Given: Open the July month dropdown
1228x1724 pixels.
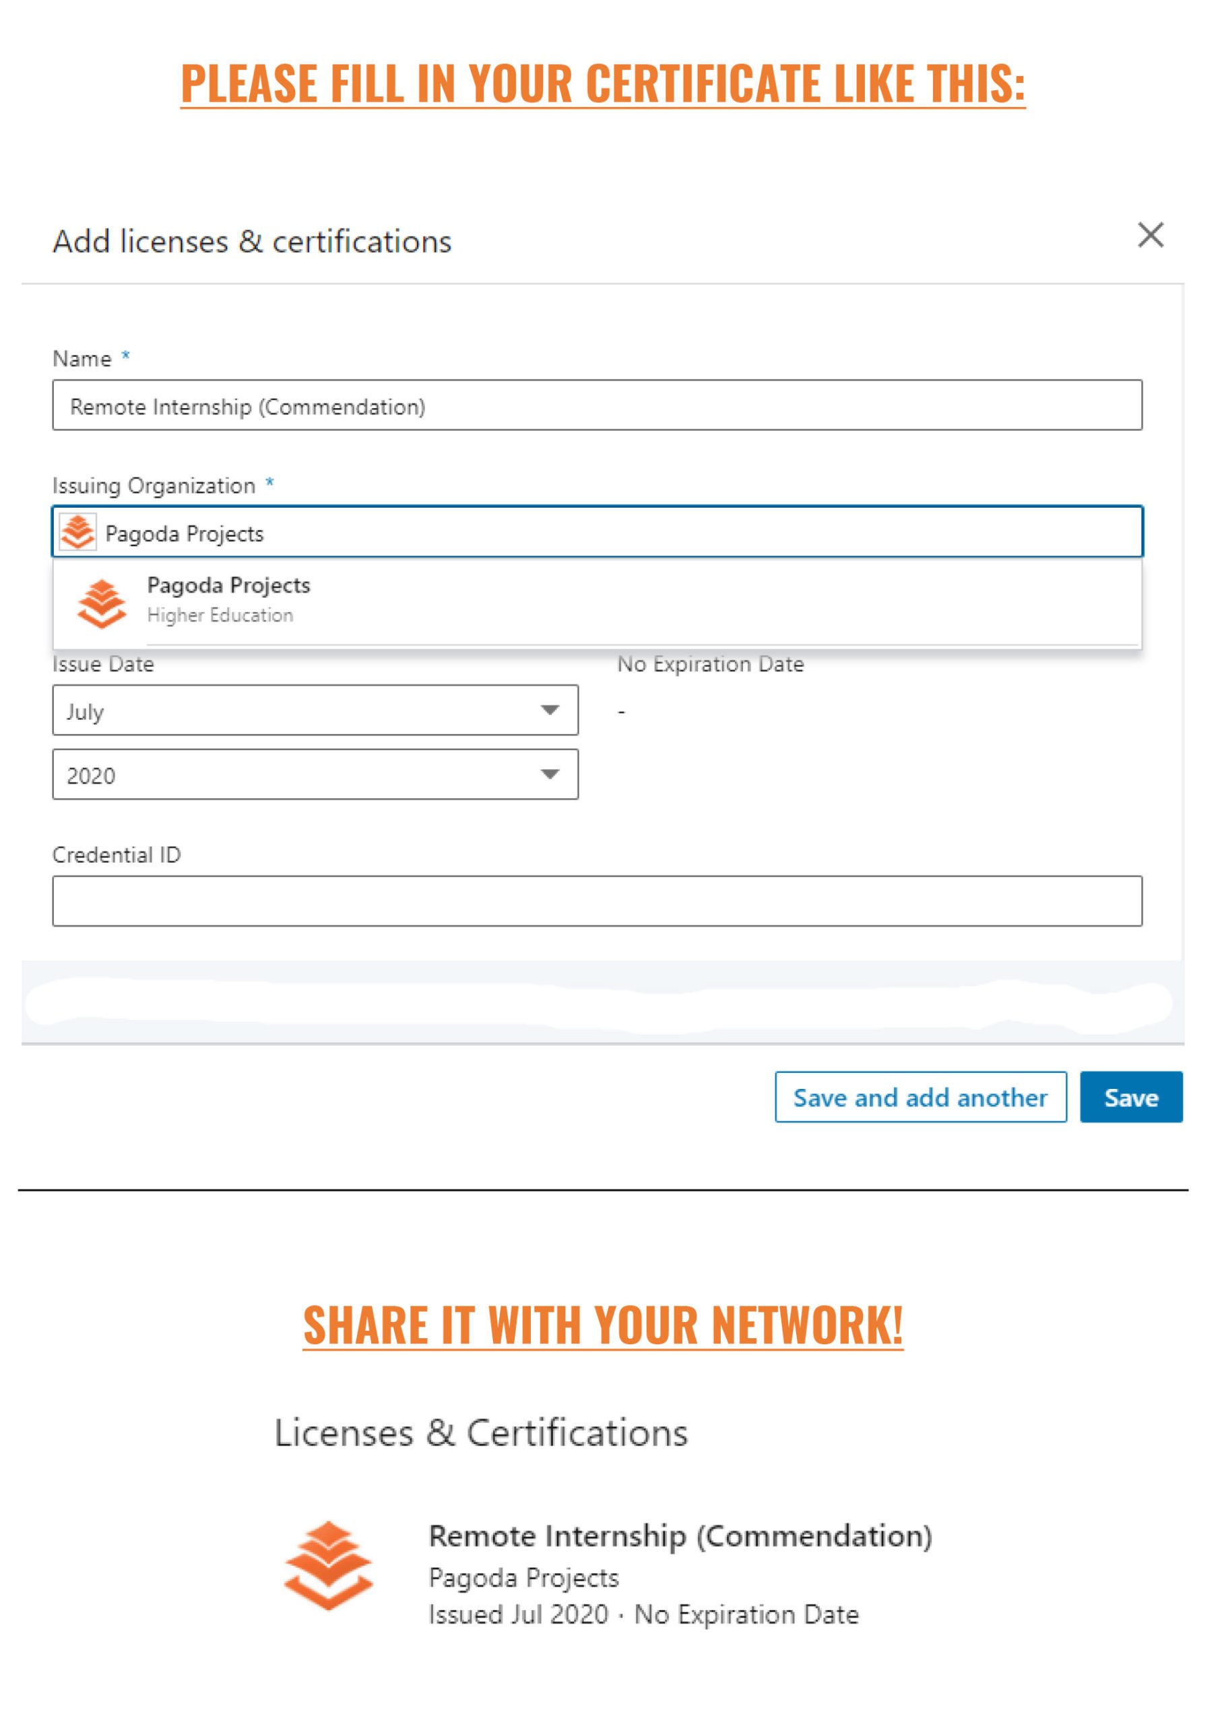Looking at the screenshot, I should point(315,710).
